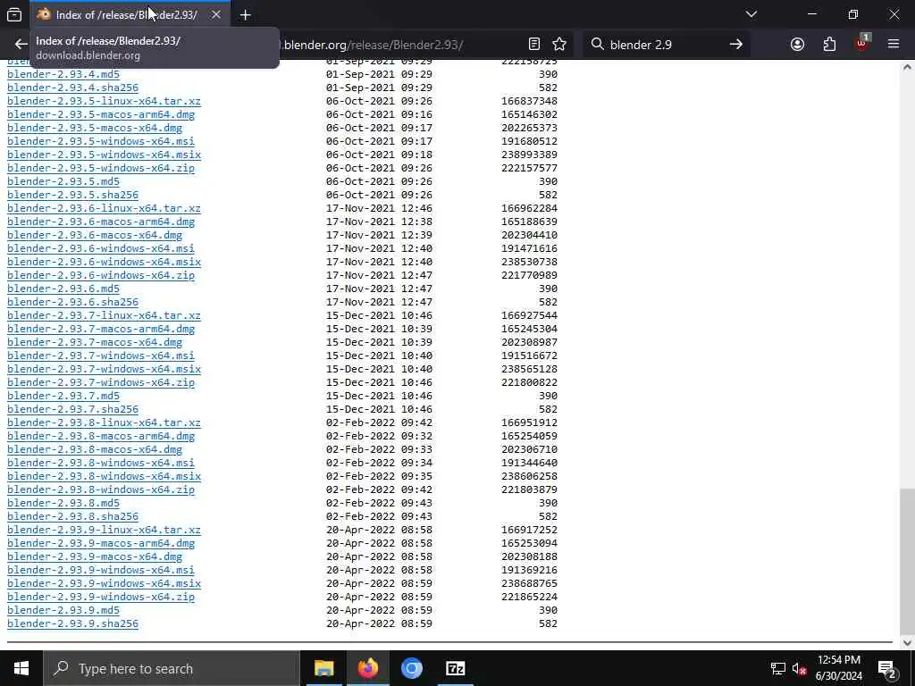The width and height of the screenshot is (915, 686).
Task: Download blender-2.93.9-macos-arm64.dmg
Action: tap(101, 543)
